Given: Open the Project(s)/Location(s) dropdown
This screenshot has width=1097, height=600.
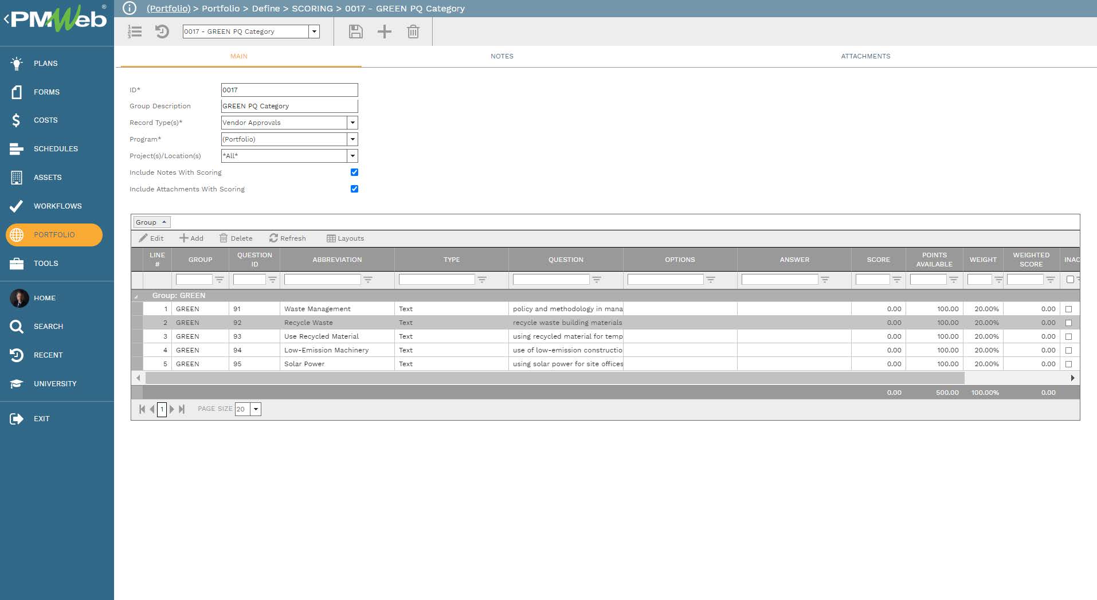Looking at the screenshot, I should tap(352, 155).
